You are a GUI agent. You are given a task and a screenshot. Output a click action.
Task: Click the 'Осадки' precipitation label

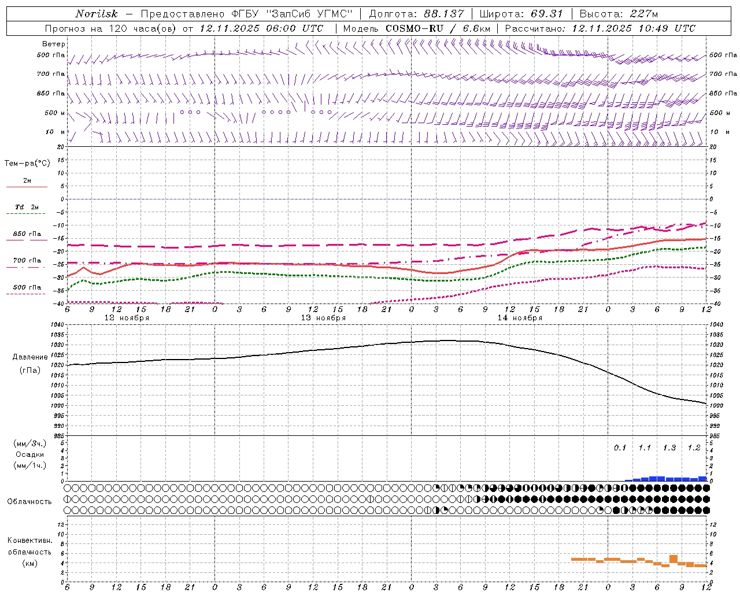[30, 454]
